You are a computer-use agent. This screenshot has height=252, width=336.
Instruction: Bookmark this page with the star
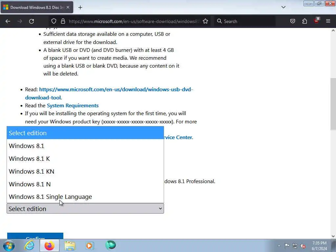click(x=205, y=21)
